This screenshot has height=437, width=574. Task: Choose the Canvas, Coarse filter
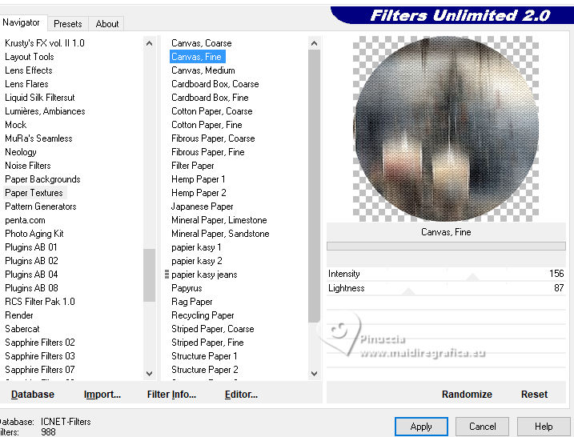(201, 43)
